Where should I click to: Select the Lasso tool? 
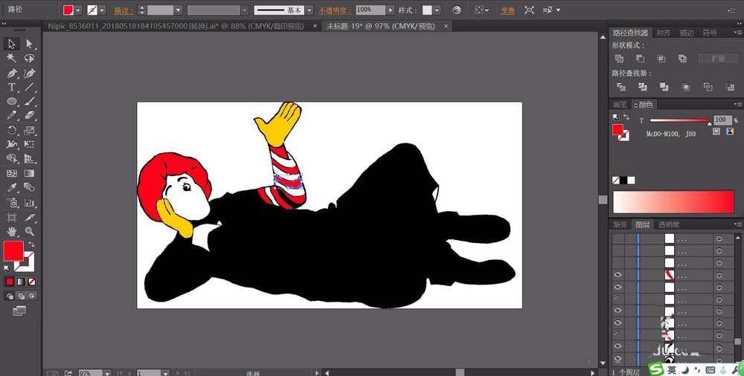pos(30,58)
